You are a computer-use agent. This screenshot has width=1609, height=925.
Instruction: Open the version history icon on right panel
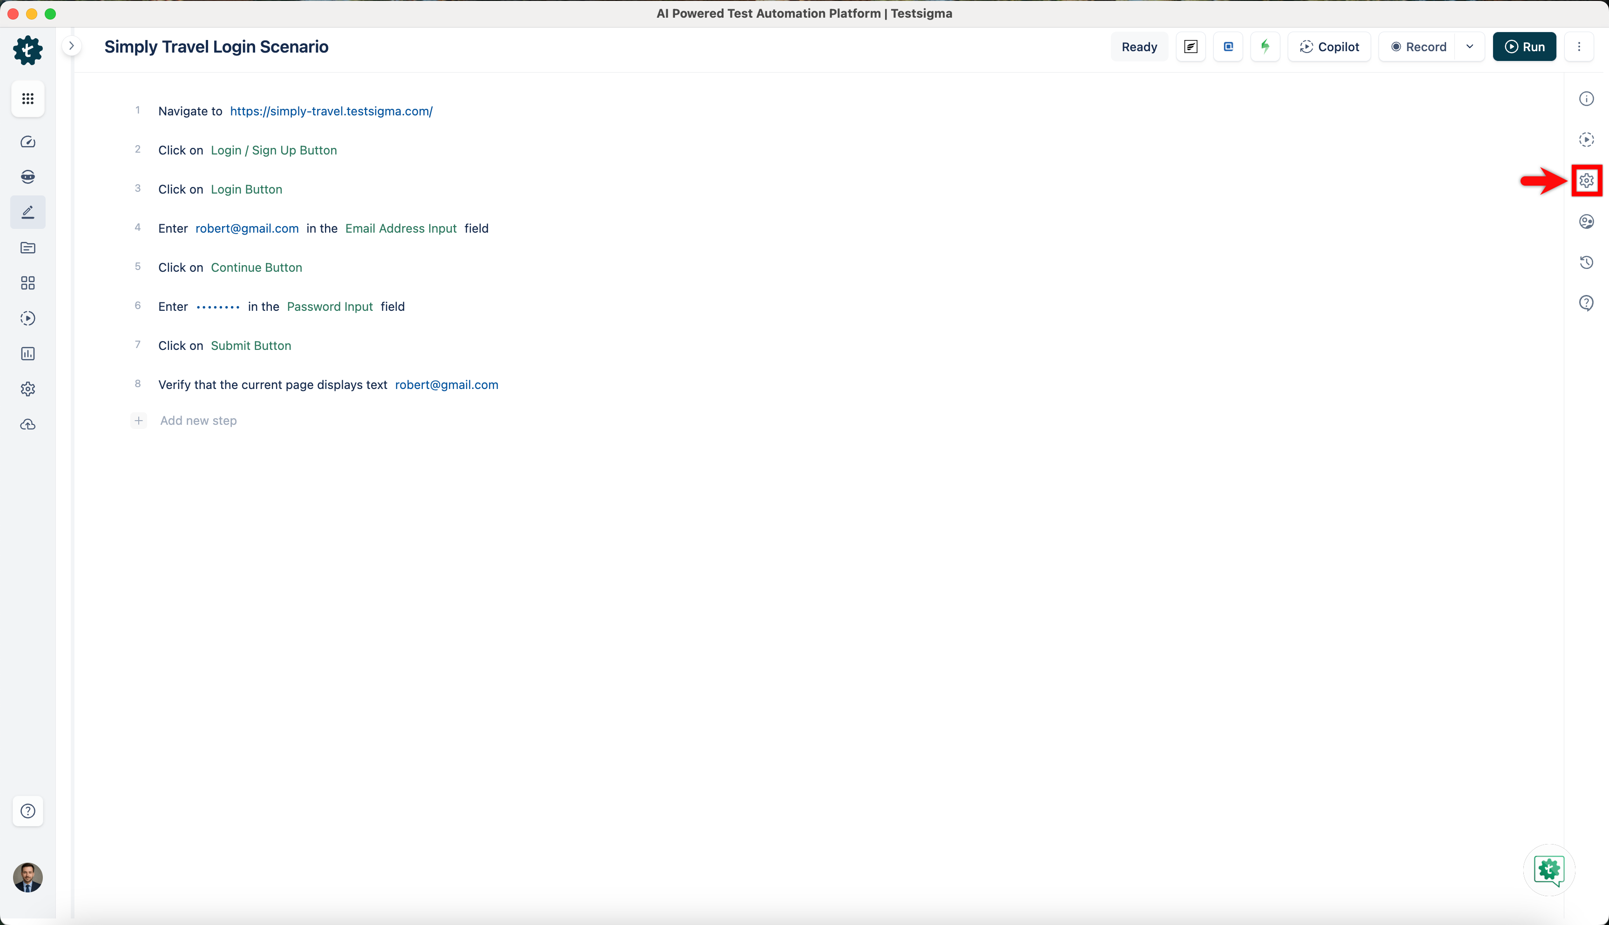tap(1586, 262)
